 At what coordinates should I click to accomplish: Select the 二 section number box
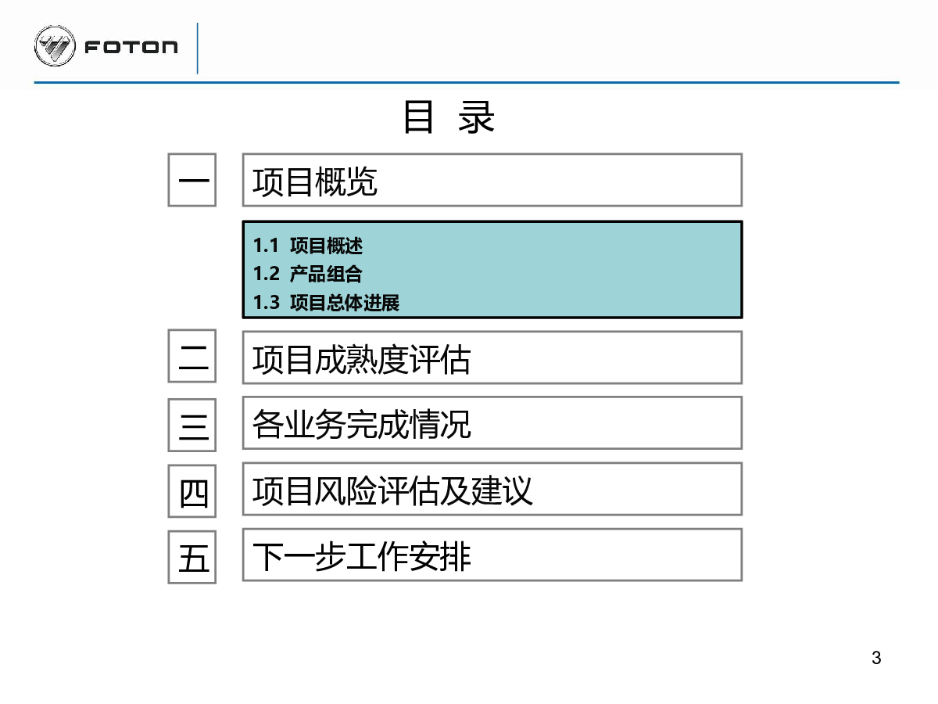(x=192, y=357)
